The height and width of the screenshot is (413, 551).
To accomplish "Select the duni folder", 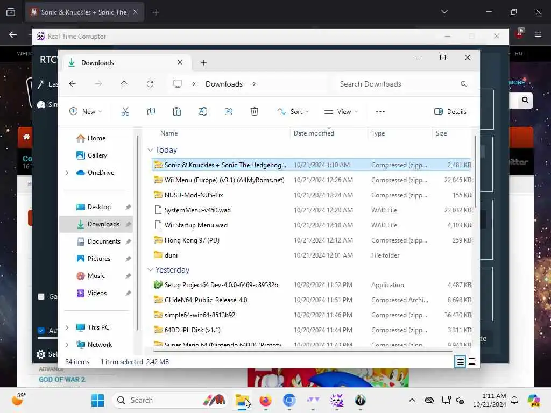I will point(311,255).
